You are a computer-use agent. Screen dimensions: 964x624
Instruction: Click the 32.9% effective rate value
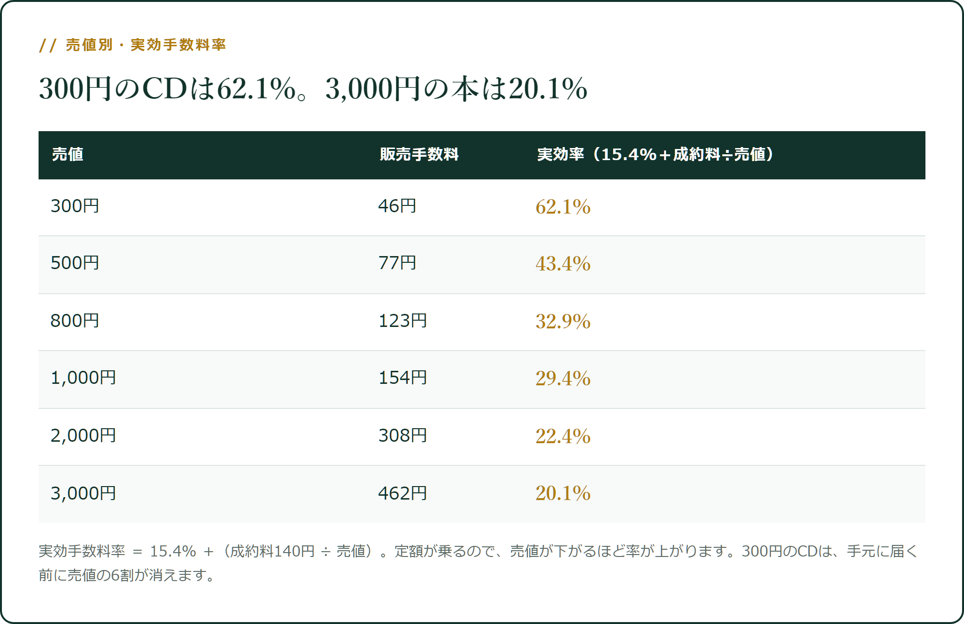563,322
